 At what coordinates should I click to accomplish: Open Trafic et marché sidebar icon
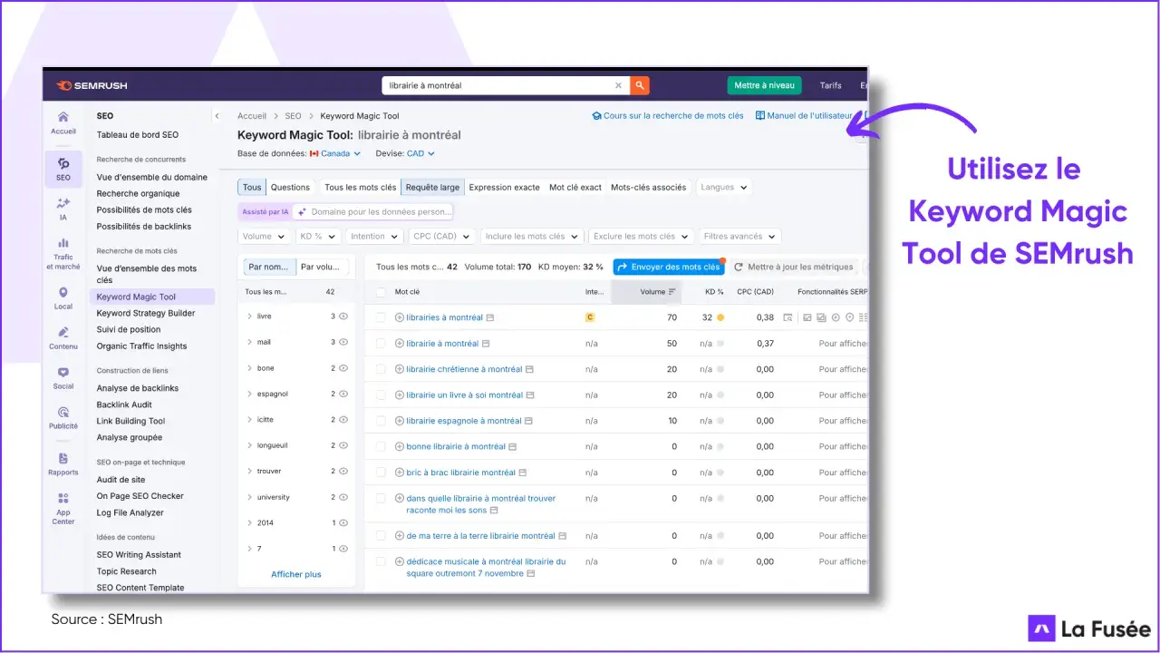(63, 254)
